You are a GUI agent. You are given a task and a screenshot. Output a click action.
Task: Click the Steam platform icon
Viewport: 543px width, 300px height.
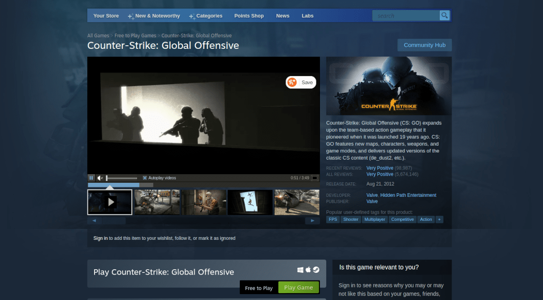point(315,270)
